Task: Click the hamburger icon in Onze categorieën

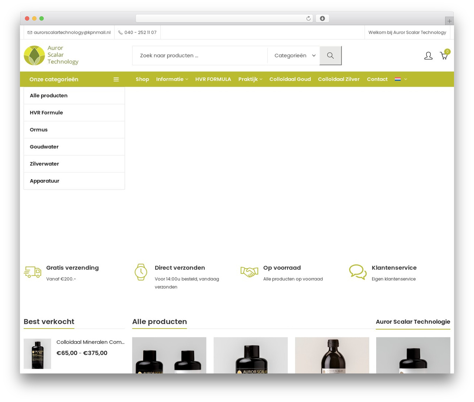Action: [x=116, y=79]
